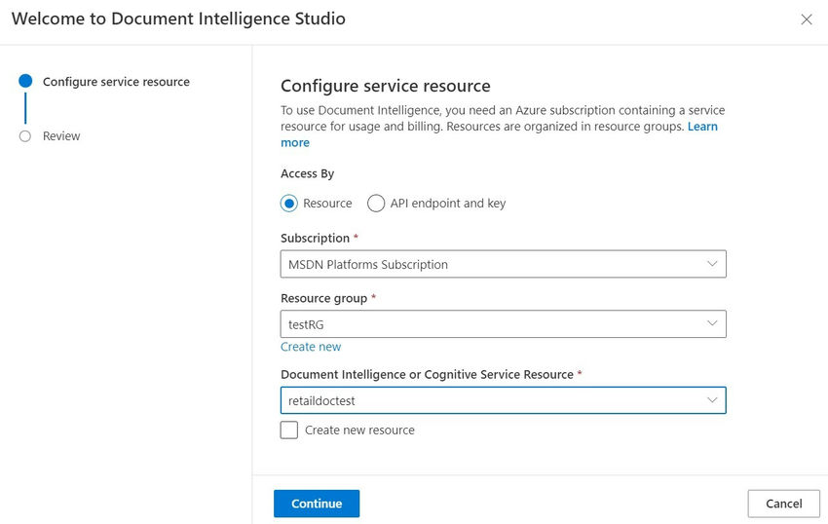
Task: Tick the Create new resource checkbox
Action: pos(289,430)
